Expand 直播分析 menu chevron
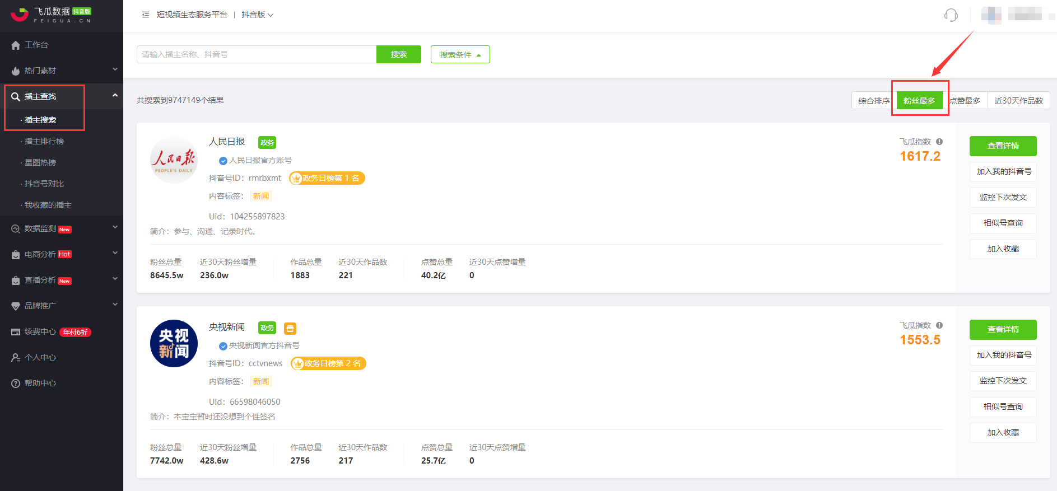 coord(115,279)
